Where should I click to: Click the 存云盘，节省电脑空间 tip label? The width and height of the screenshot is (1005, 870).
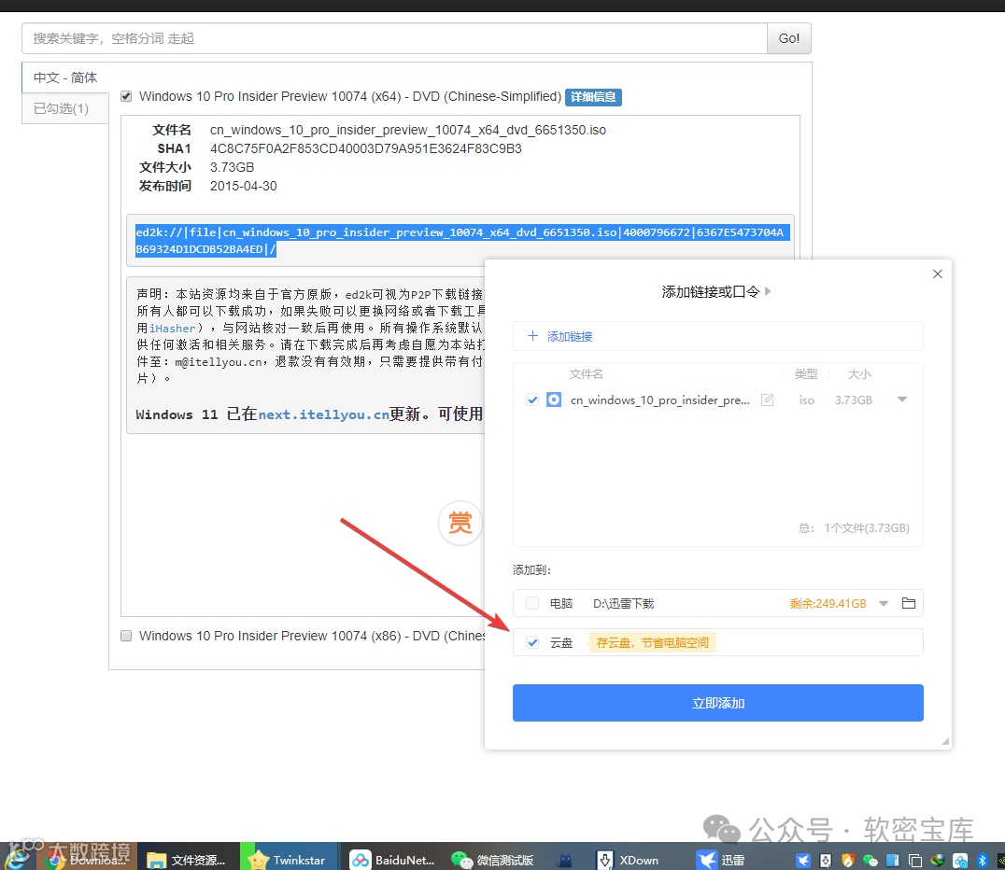click(x=653, y=642)
